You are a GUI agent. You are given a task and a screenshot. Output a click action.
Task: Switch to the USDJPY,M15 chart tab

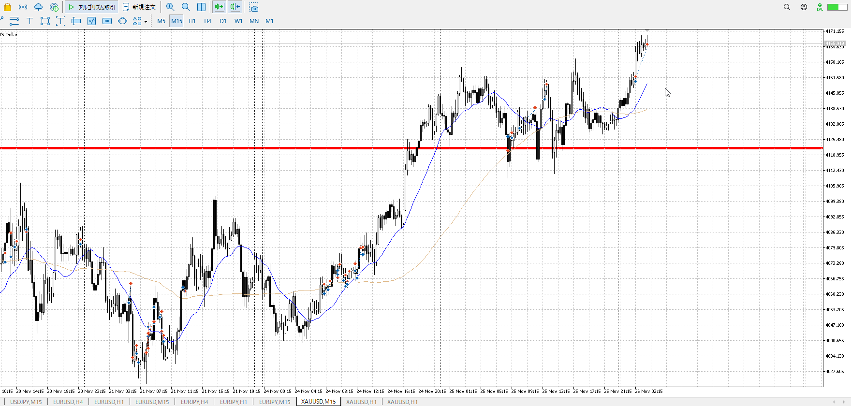coord(26,402)
